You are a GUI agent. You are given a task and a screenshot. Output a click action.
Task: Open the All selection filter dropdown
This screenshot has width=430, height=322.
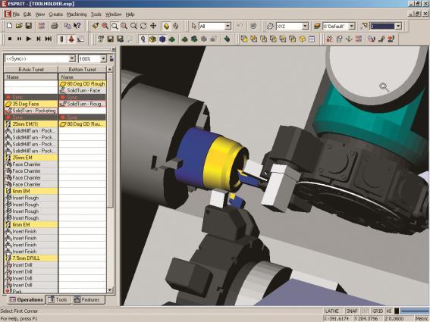228,27
